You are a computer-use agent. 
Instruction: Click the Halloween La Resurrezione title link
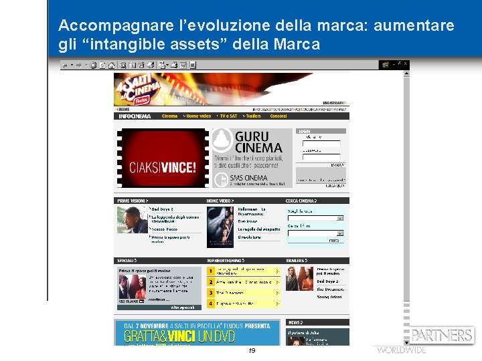pyautogui.click(x=252, y=211)
